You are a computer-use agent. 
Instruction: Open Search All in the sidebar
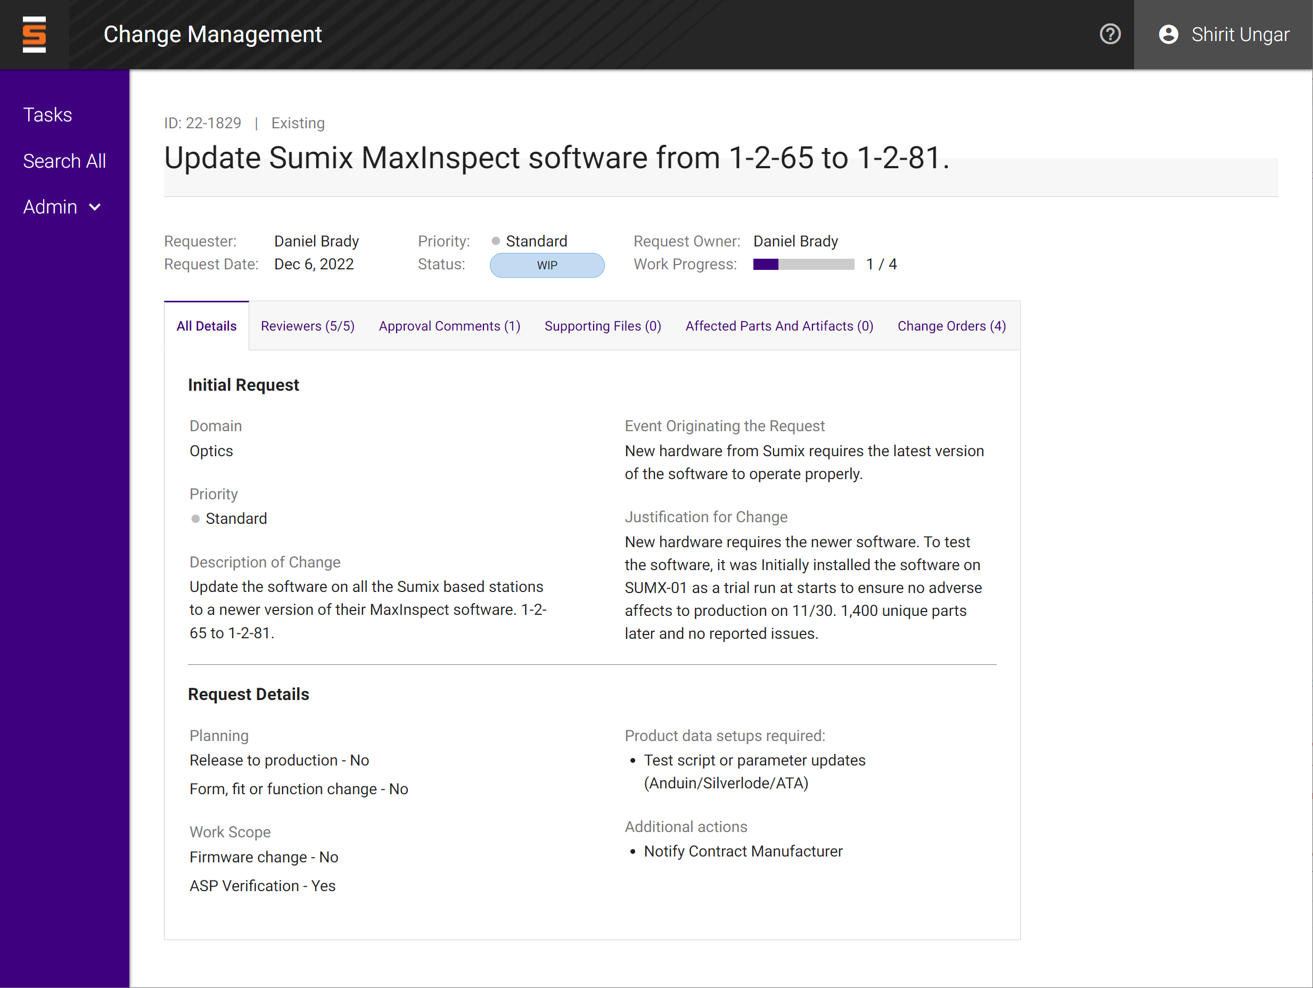click(64, 161)
